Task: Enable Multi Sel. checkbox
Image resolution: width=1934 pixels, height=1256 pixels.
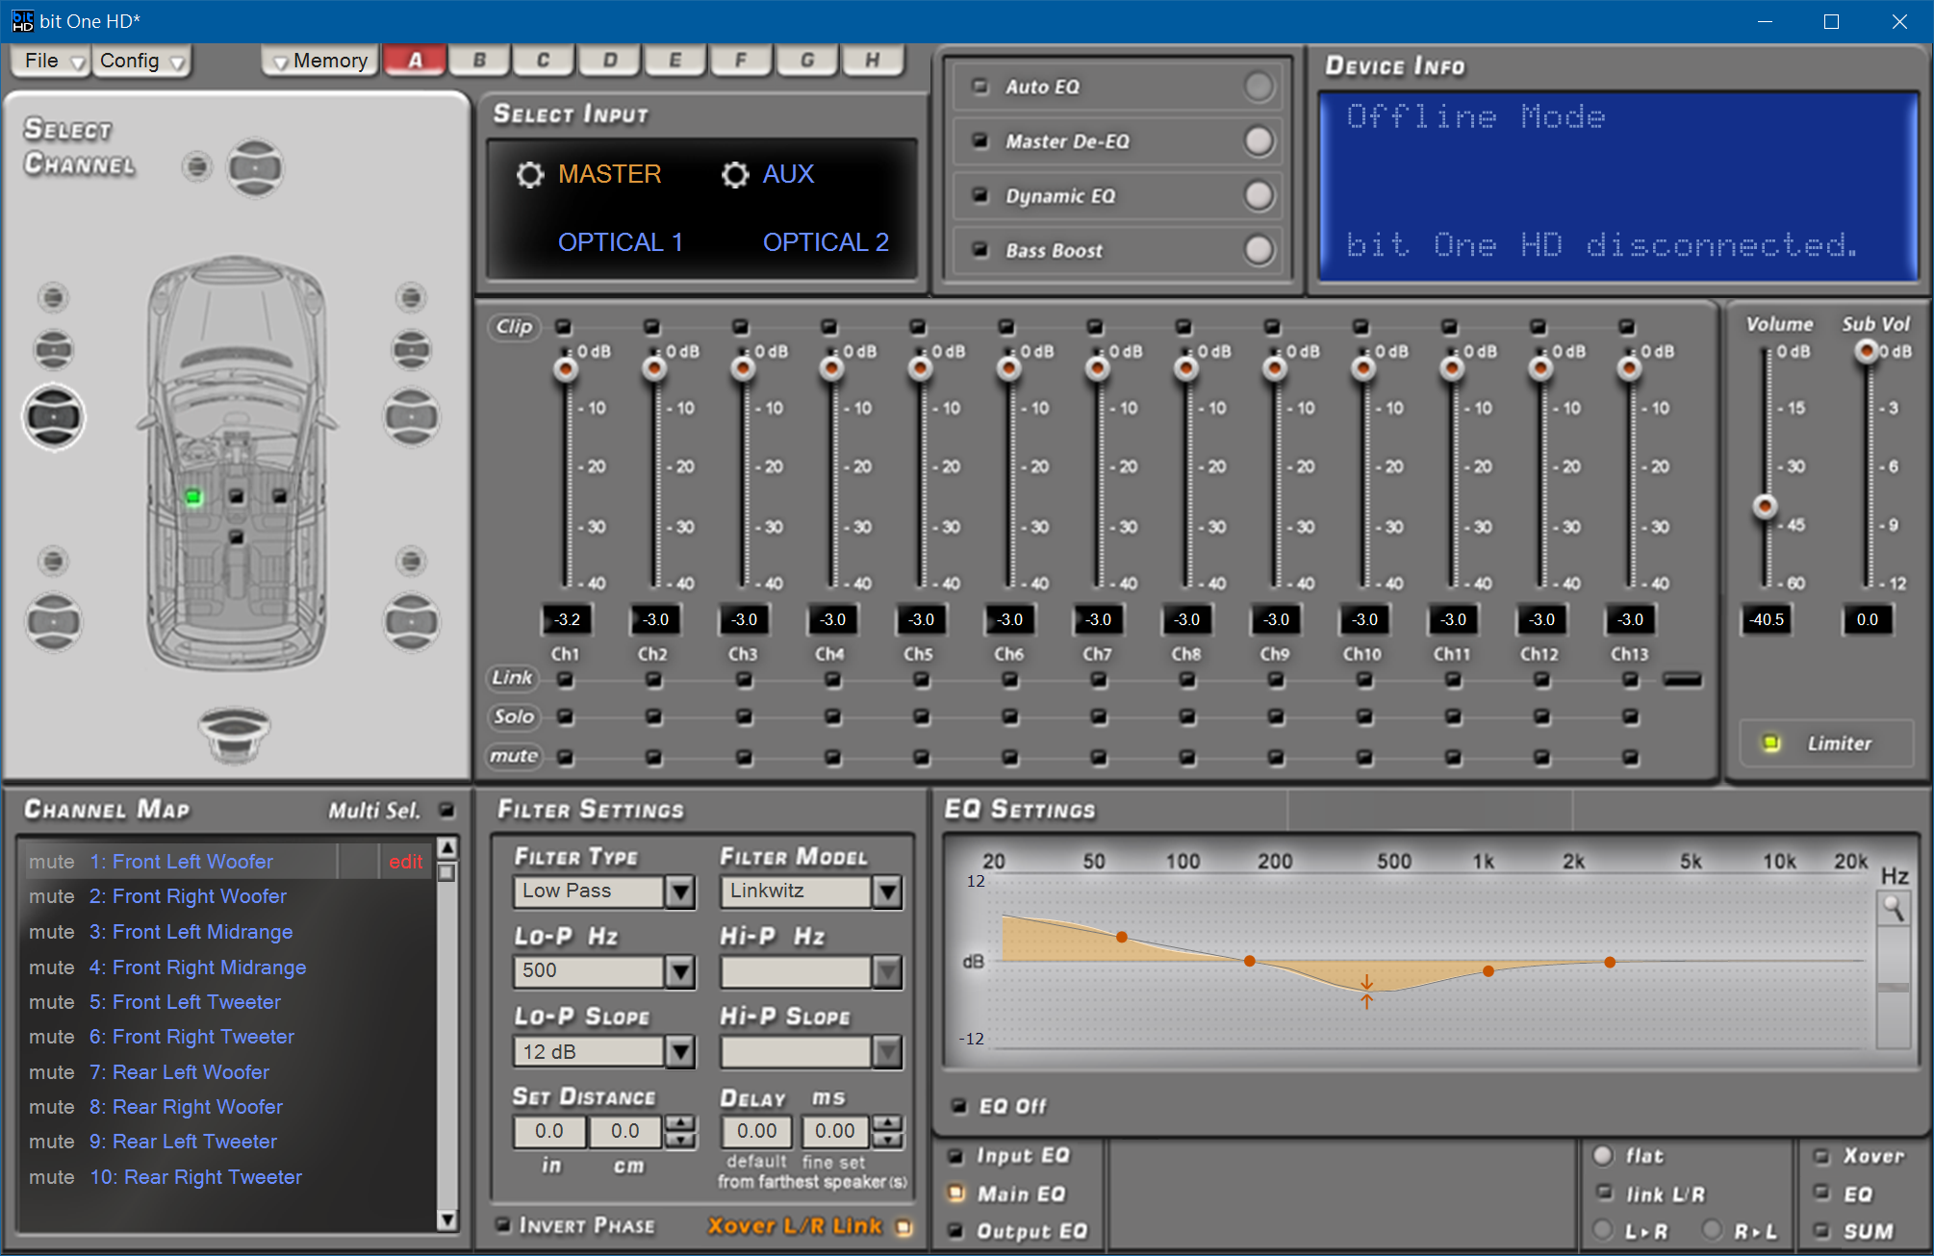Action: pos(446,810)
